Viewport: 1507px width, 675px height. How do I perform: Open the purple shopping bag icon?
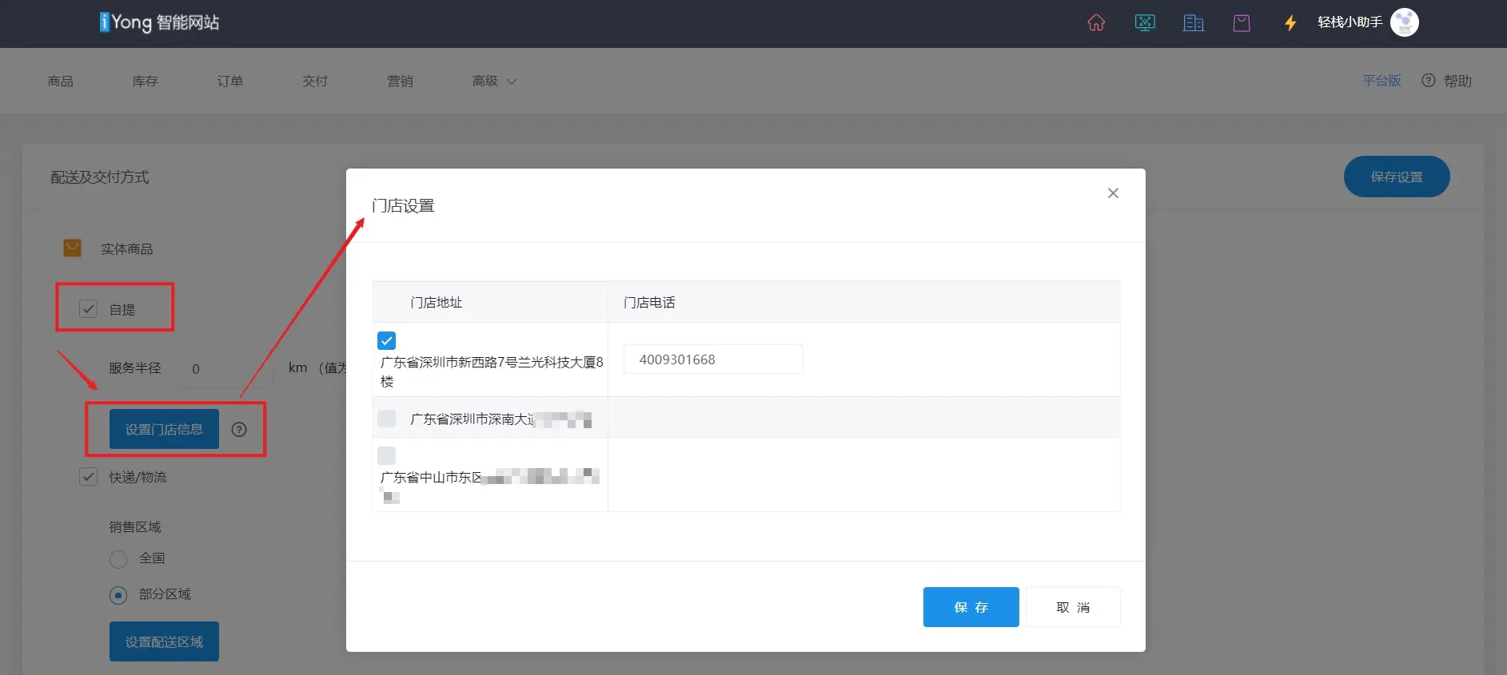pos(1242,22)
